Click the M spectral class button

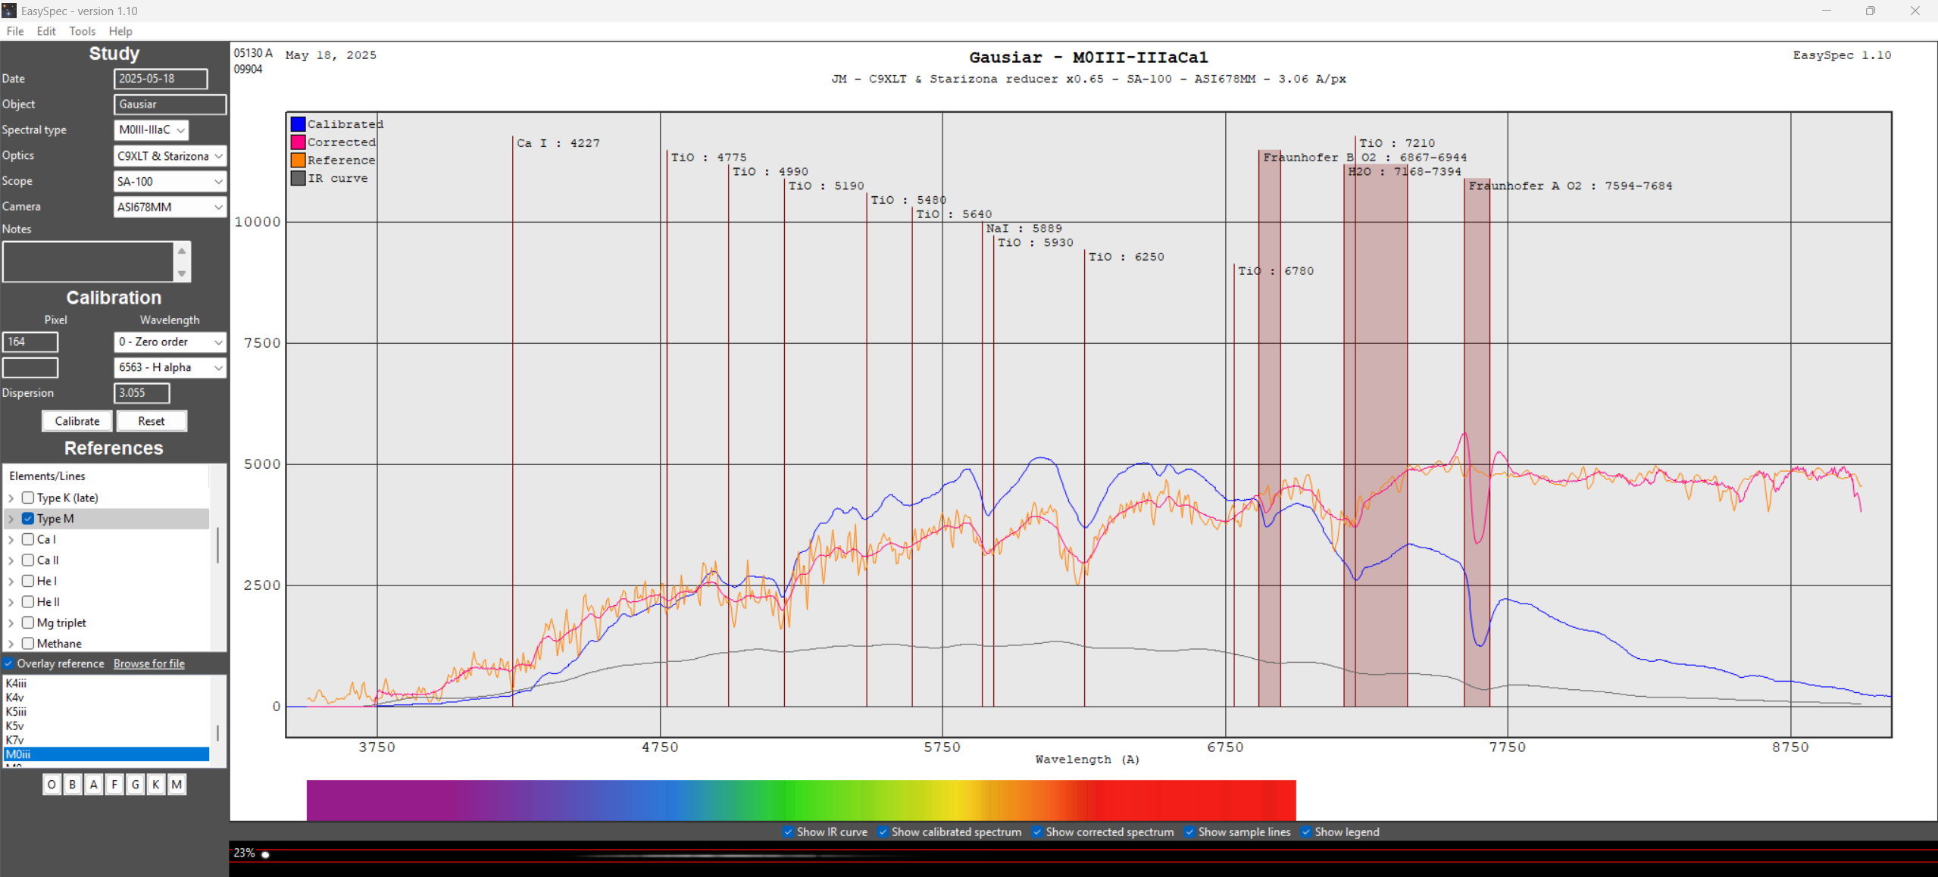coord(177,785)
